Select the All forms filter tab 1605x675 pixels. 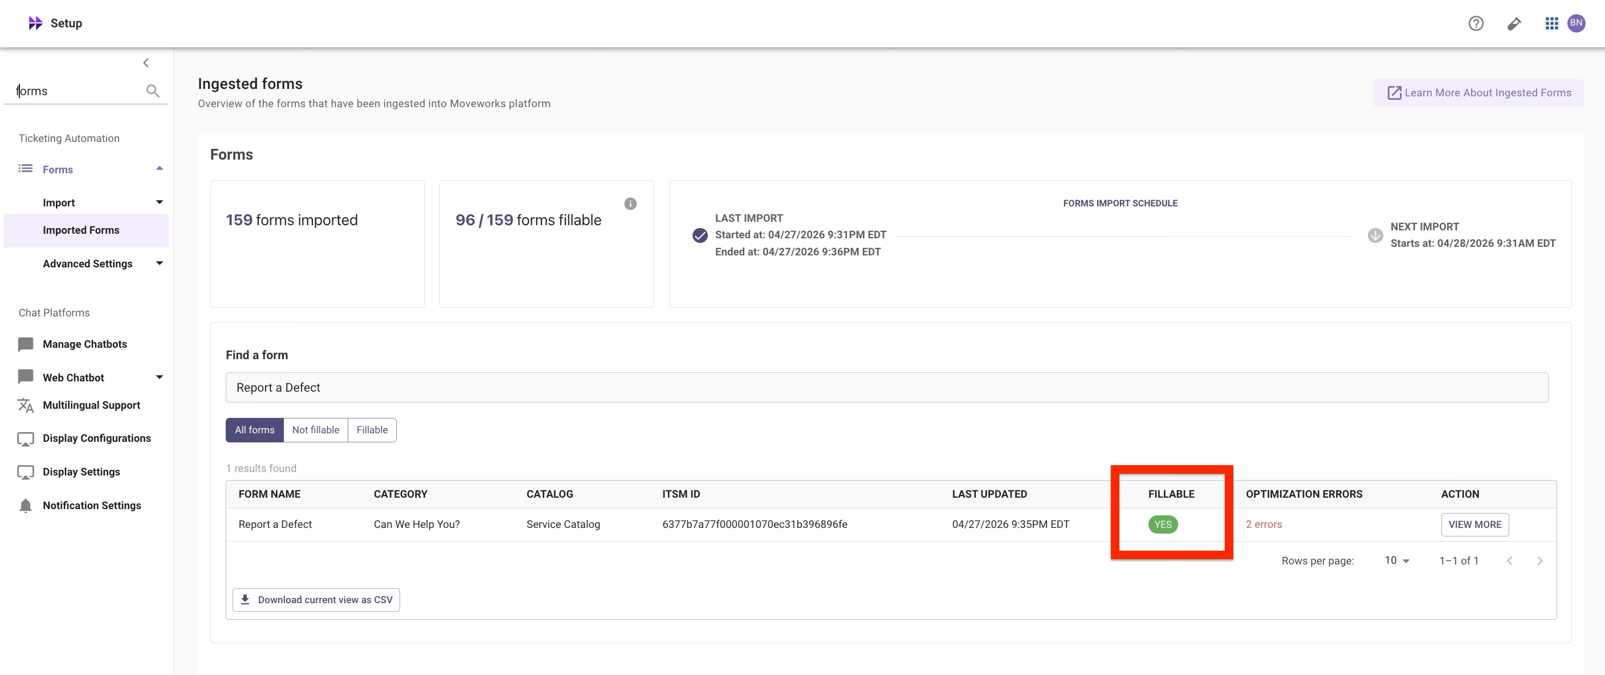click(254, 430)
